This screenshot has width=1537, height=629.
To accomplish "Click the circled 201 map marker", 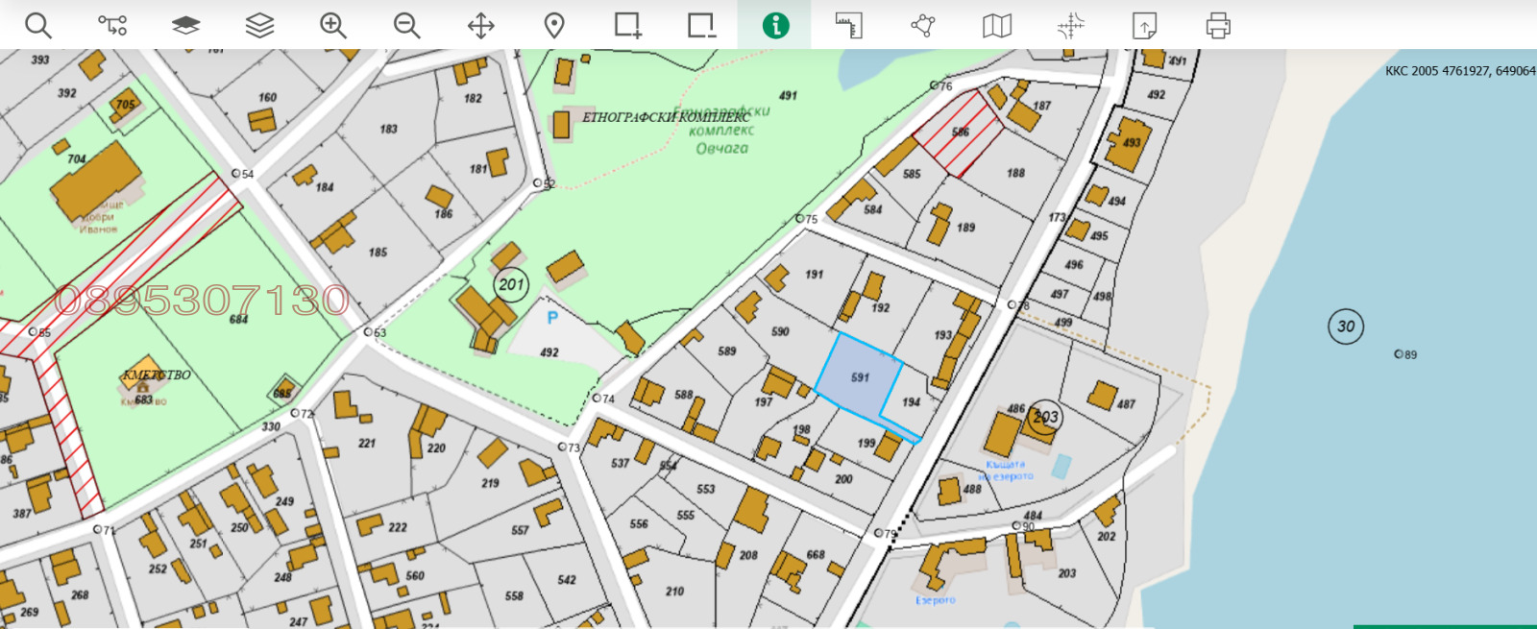I will pos(511,284).
